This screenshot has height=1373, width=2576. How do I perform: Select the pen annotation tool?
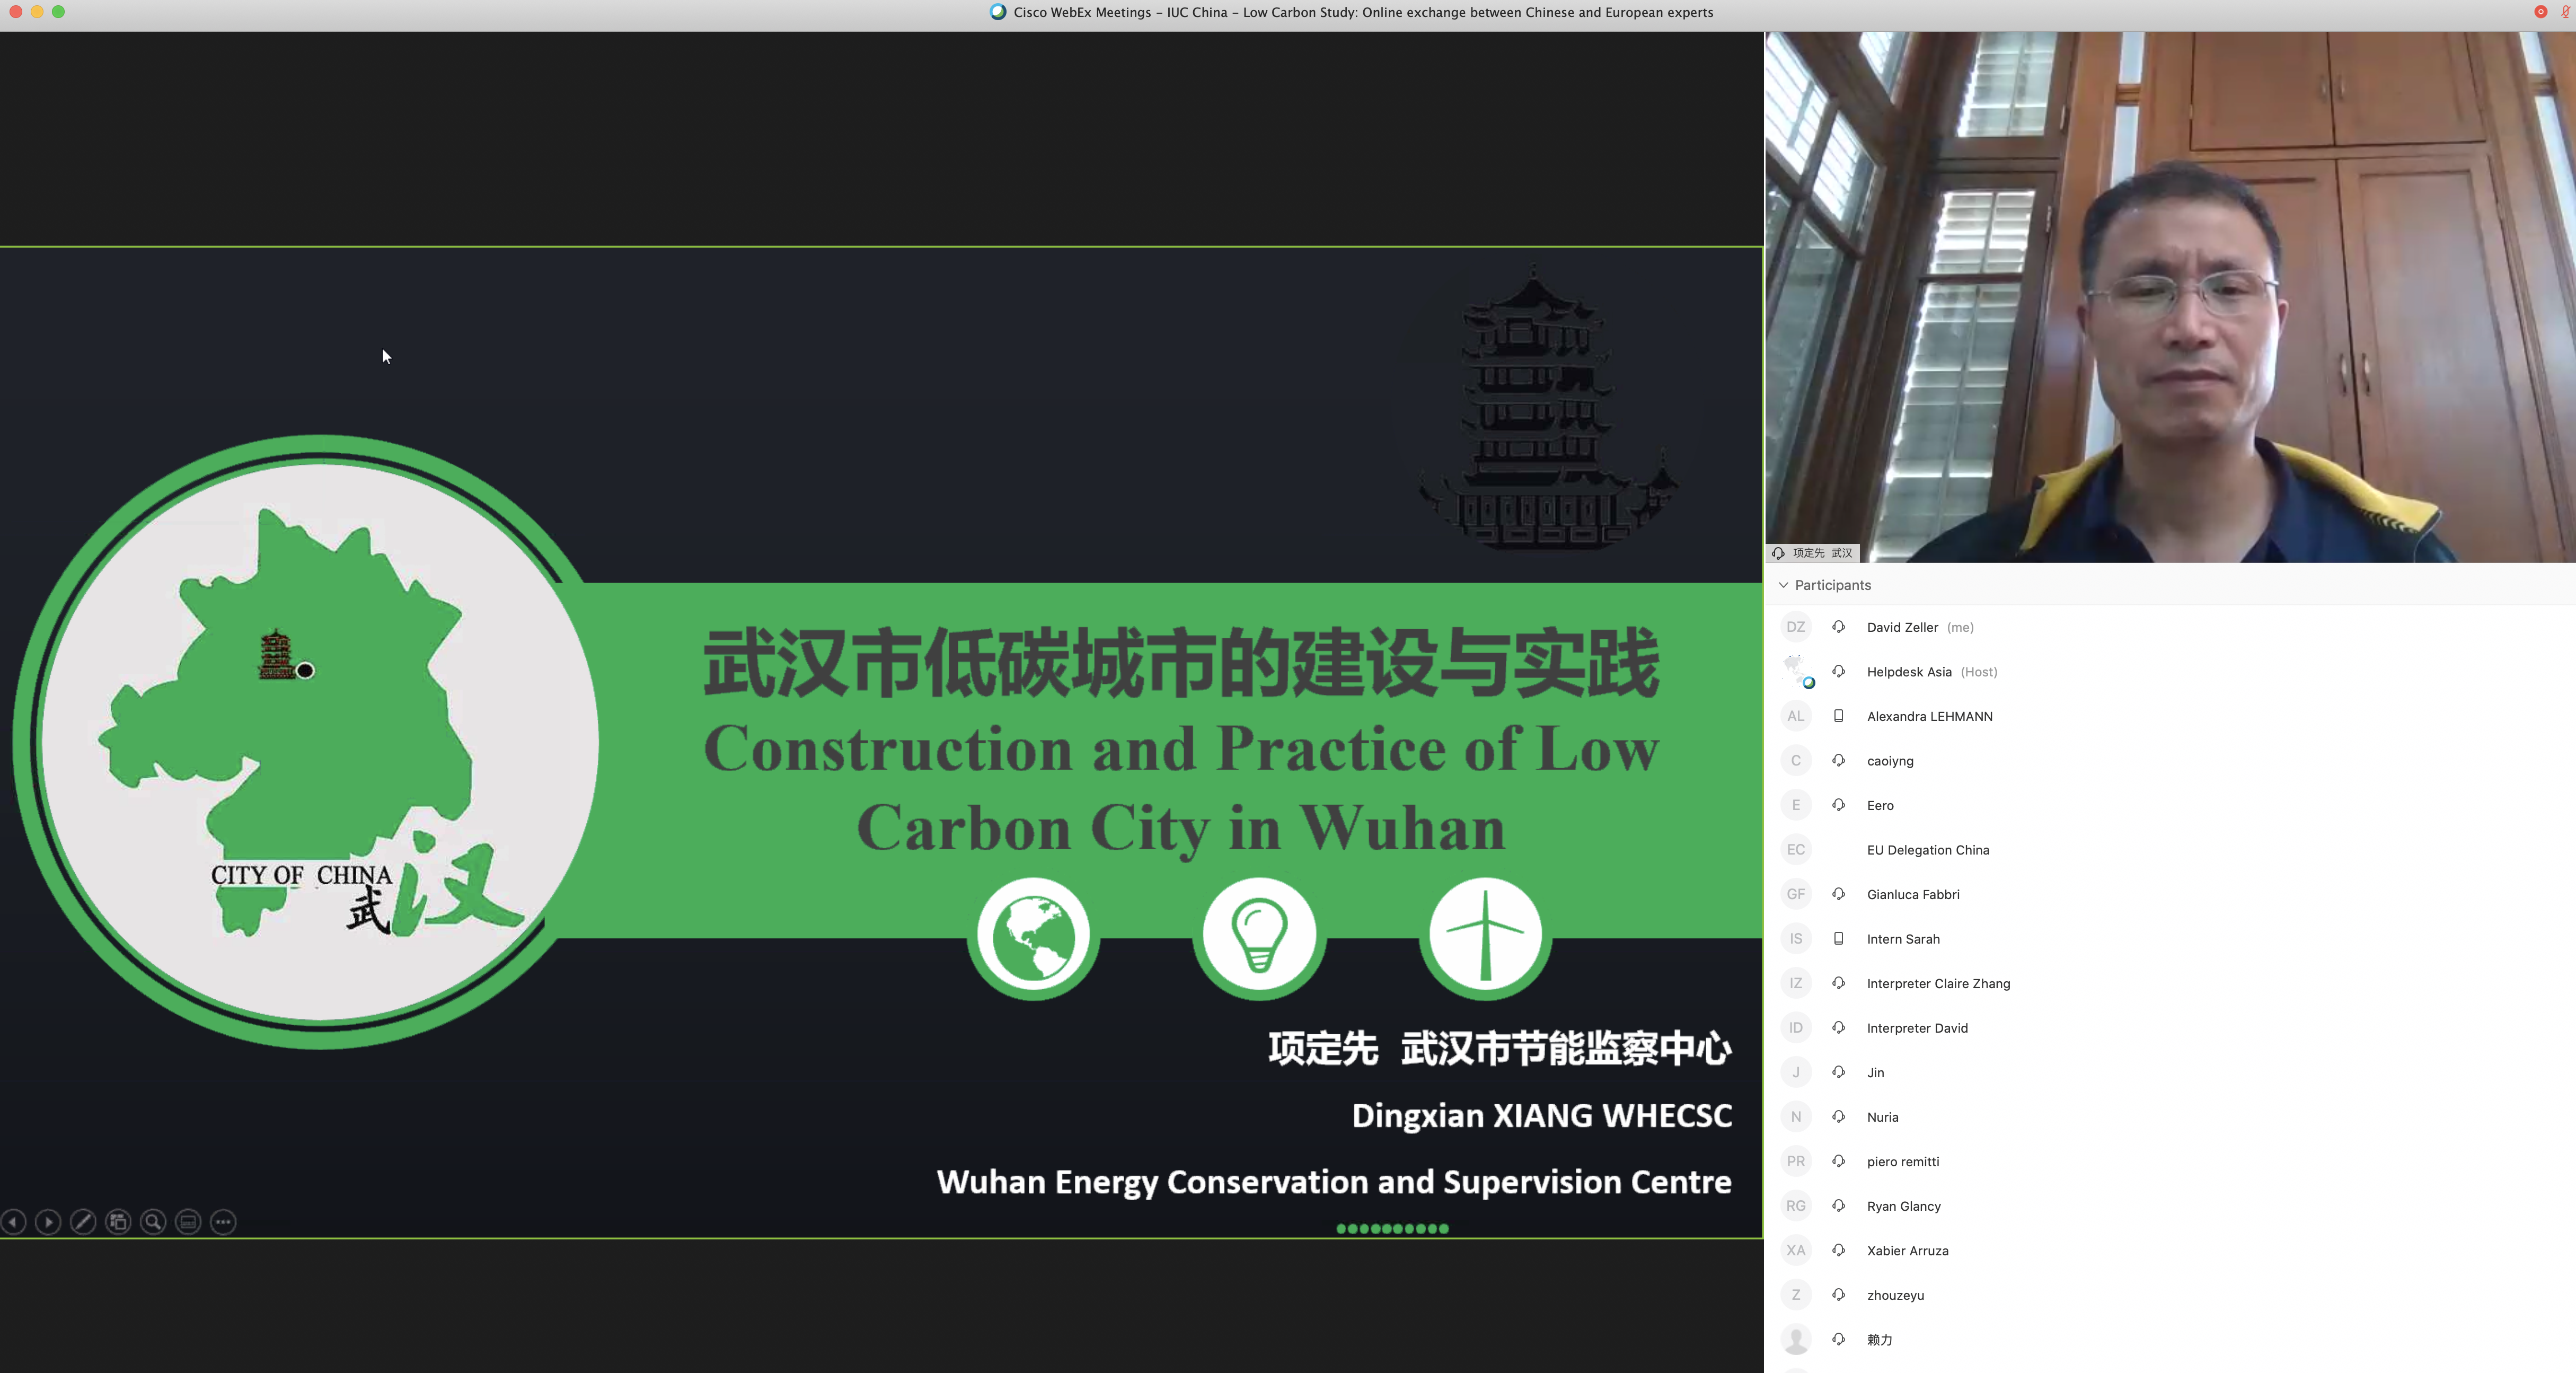83,1221
